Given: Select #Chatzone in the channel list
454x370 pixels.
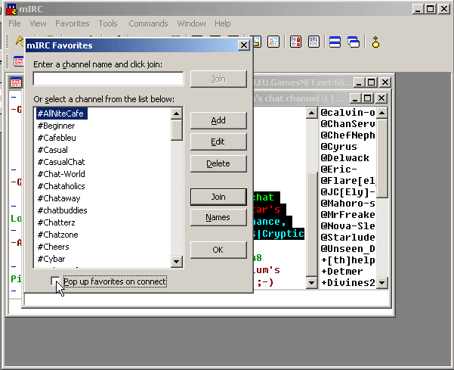Looking at the screenshot, I should click(58, 235).
